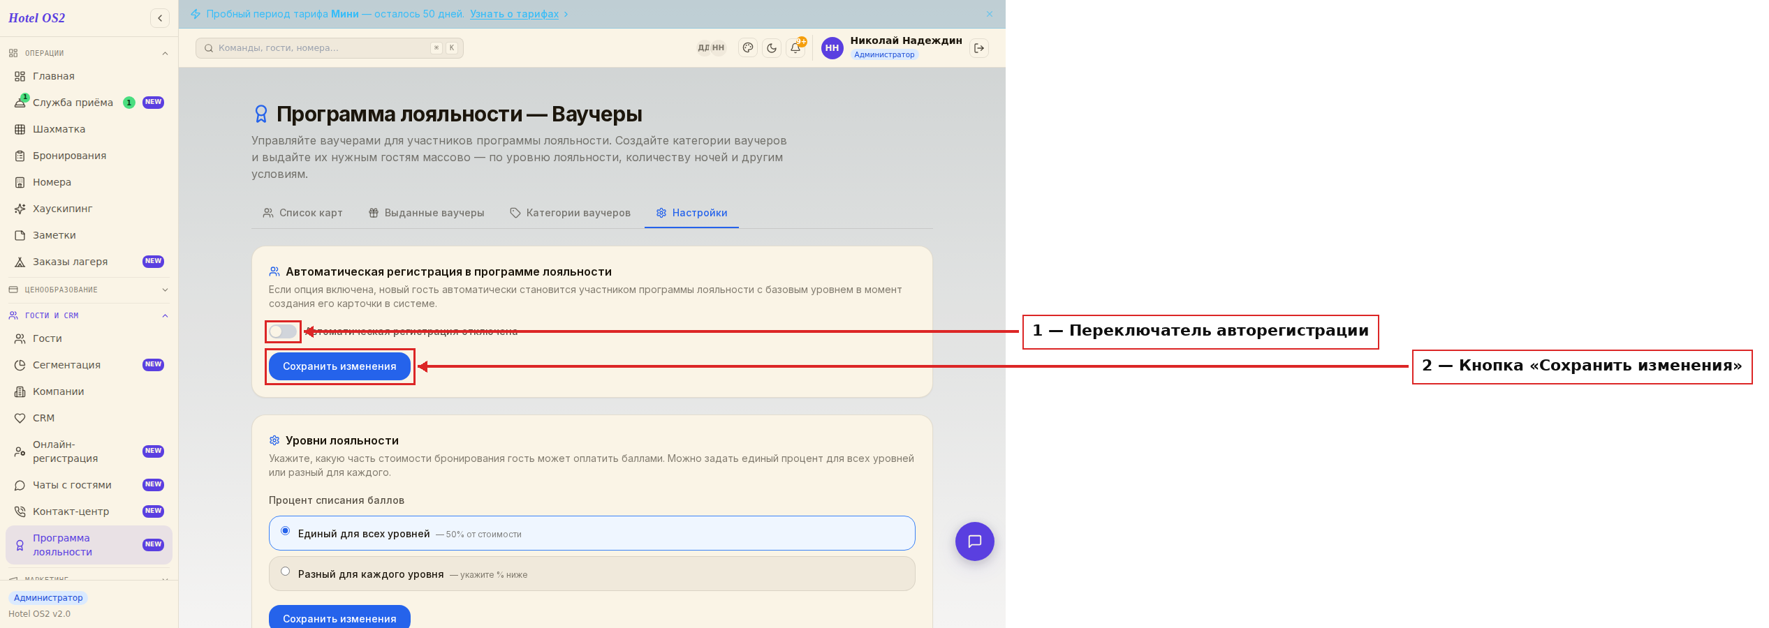Viewport: 1769px width, 628px height.
Task: Open Заметки page
Action: click(x=89, y=235)
